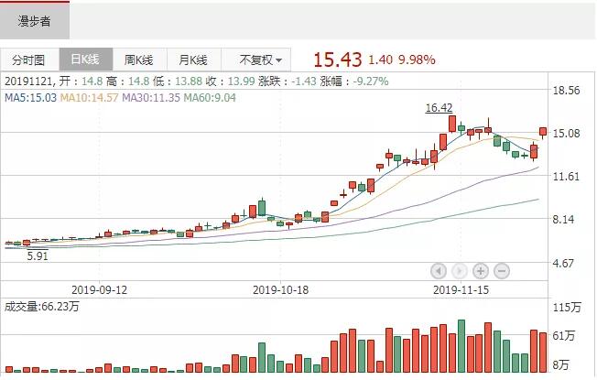Select the 漫步者 stock tab
Image resolution: width=597 pixels, height=380 pixels.
tap(34, 20)
